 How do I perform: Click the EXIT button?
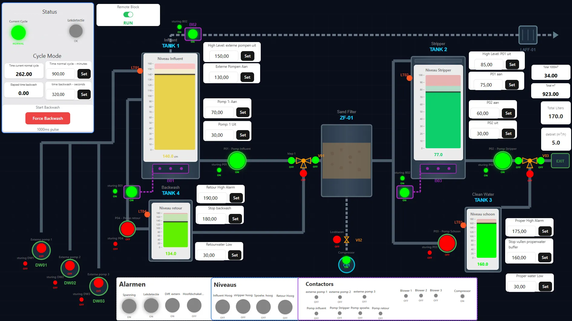560,161
